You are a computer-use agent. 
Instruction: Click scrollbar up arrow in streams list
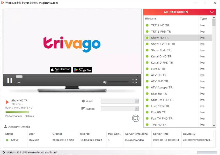click(x=214, y=17)
